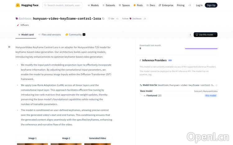Click Log In
The height and width of the screenshot is (145, 233).
[199, 5]
